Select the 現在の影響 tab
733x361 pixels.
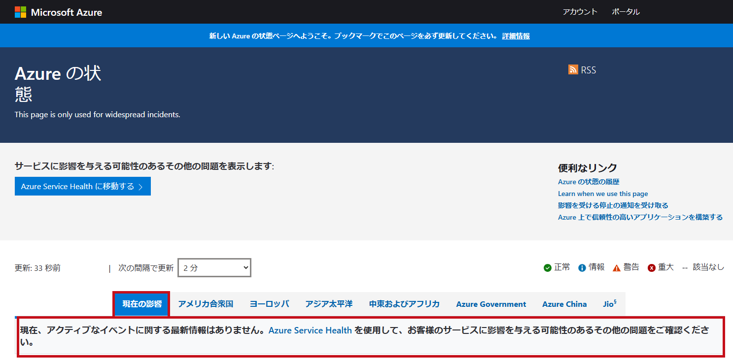[x=142, y=304]
